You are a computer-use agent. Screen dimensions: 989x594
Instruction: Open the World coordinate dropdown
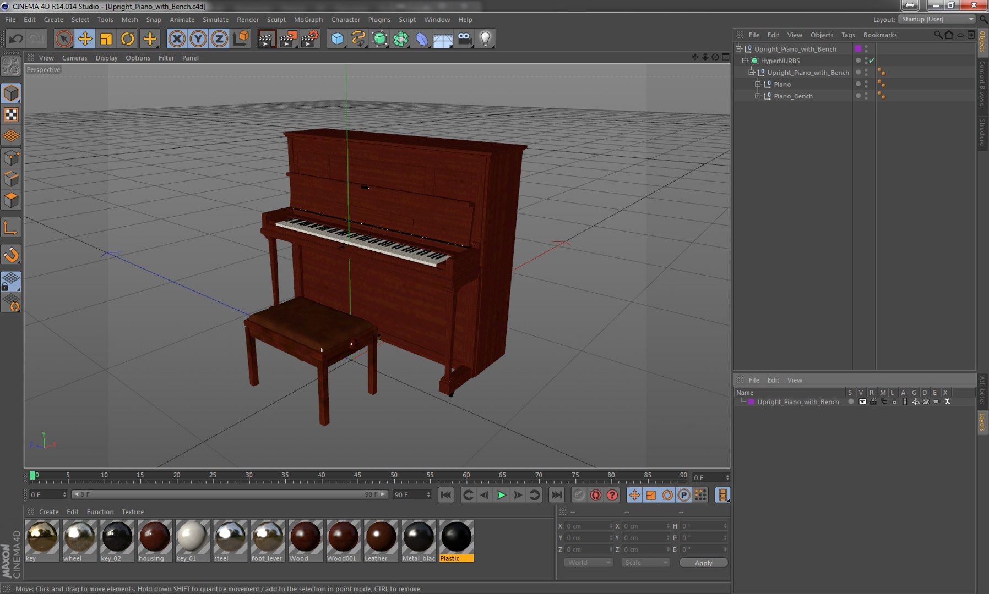pyautogui.click(x=588, y=563)
